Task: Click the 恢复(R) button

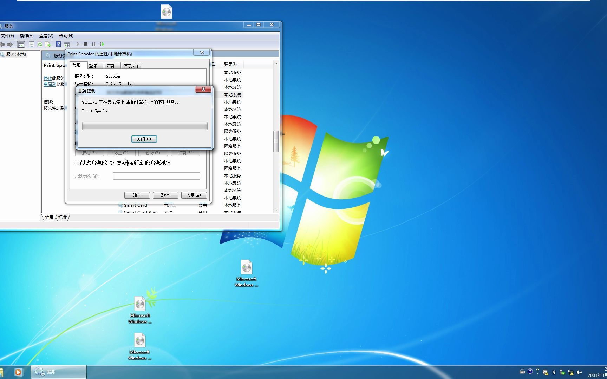Action: (x=185, y=153)
